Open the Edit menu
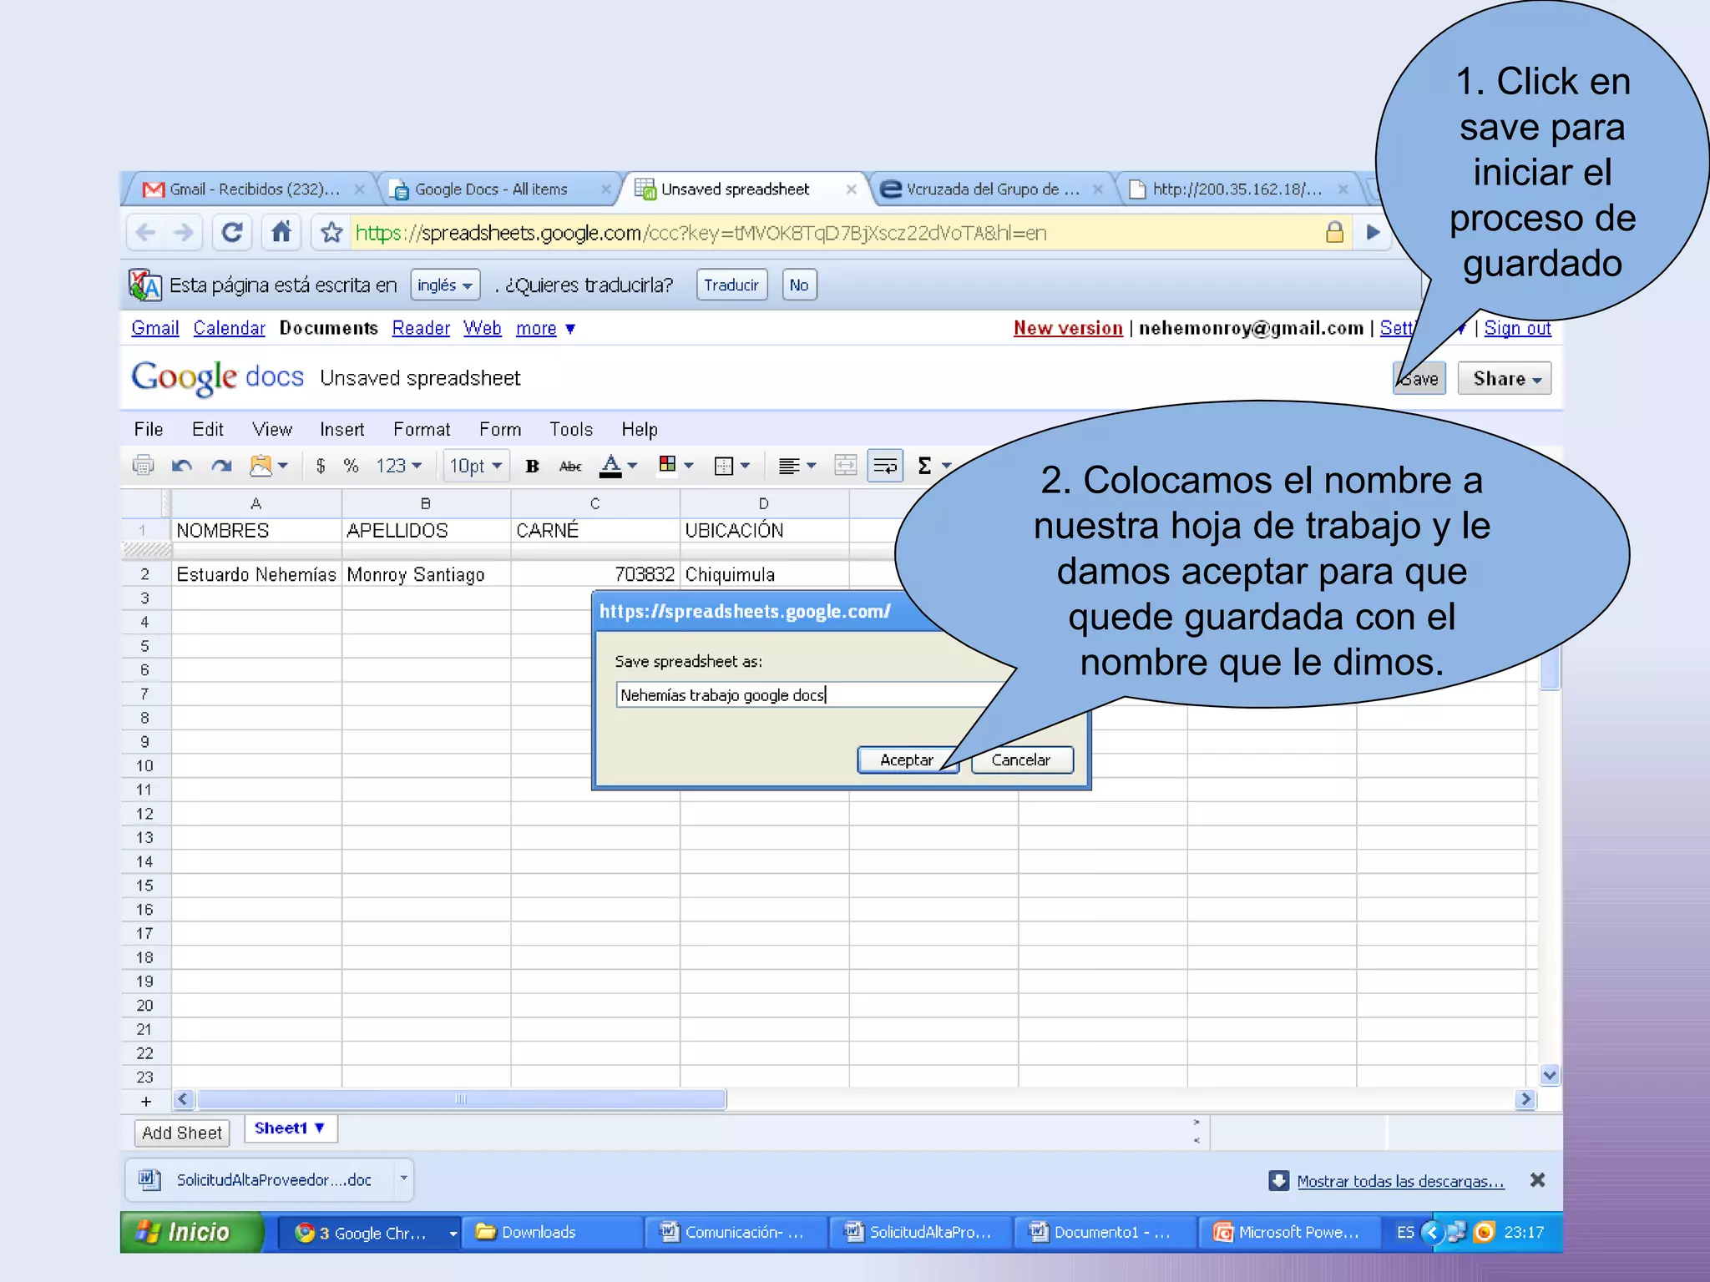This screenshot has height=1282, width=1710. tap(208, 429)
